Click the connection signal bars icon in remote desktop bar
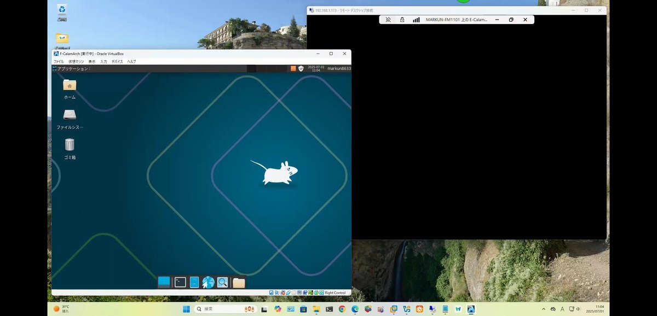Image resolution: width=657 pixels, height=316 pixels. 416,20
